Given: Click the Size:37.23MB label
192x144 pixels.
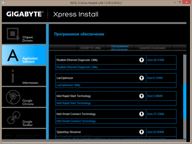Looking at the screenshot, I should point(155,114).
